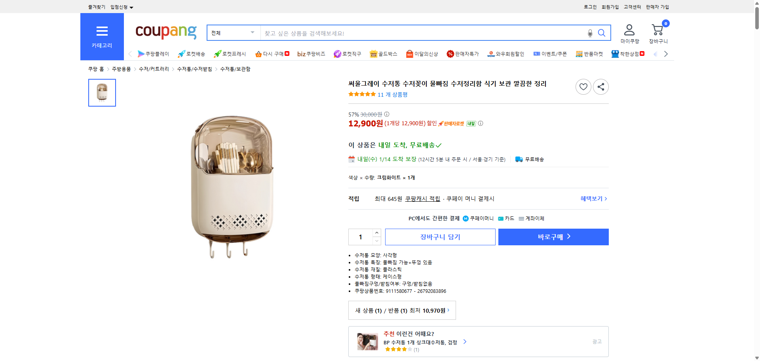Image resolution: width=760 pixels, height=361 pixels.
Task: Open the shopping cart
Action: (x=657, y=29)
